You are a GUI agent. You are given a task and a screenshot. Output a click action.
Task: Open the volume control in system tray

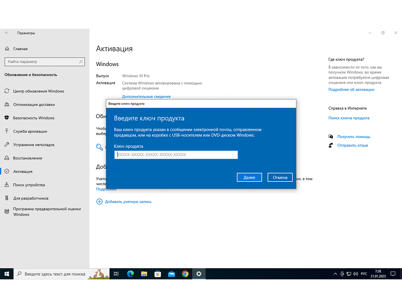[355, 274]
